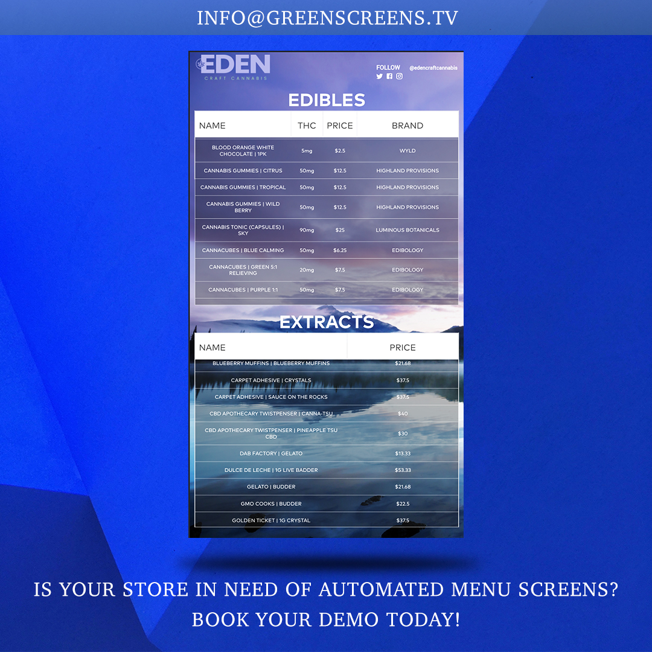Select CANNABIS GUMMIES | CITRUS row
652x652 pixels.
(327, 170)
